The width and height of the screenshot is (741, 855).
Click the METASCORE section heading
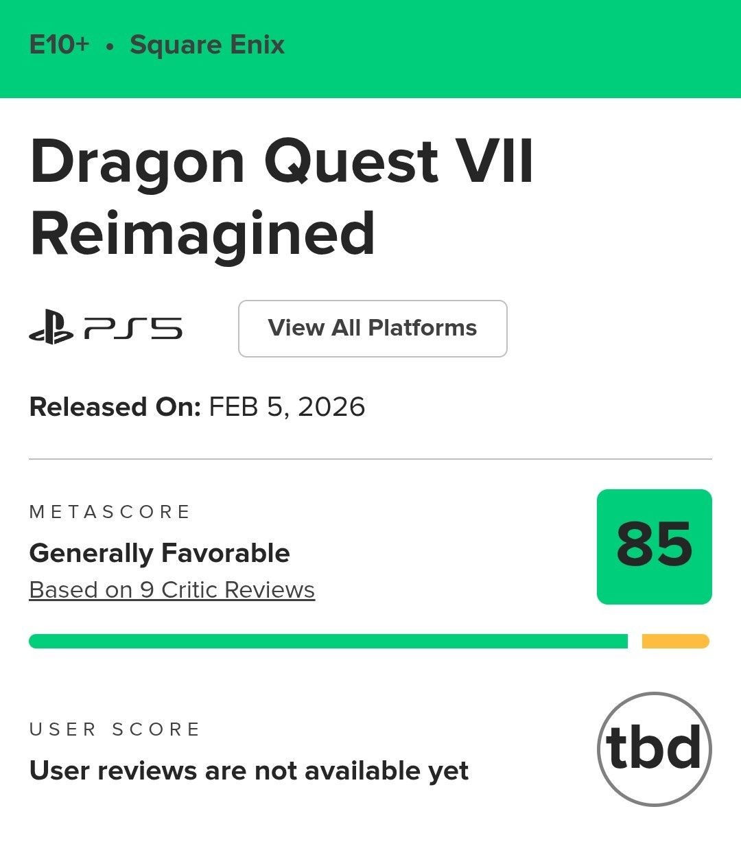click(110, 512)
